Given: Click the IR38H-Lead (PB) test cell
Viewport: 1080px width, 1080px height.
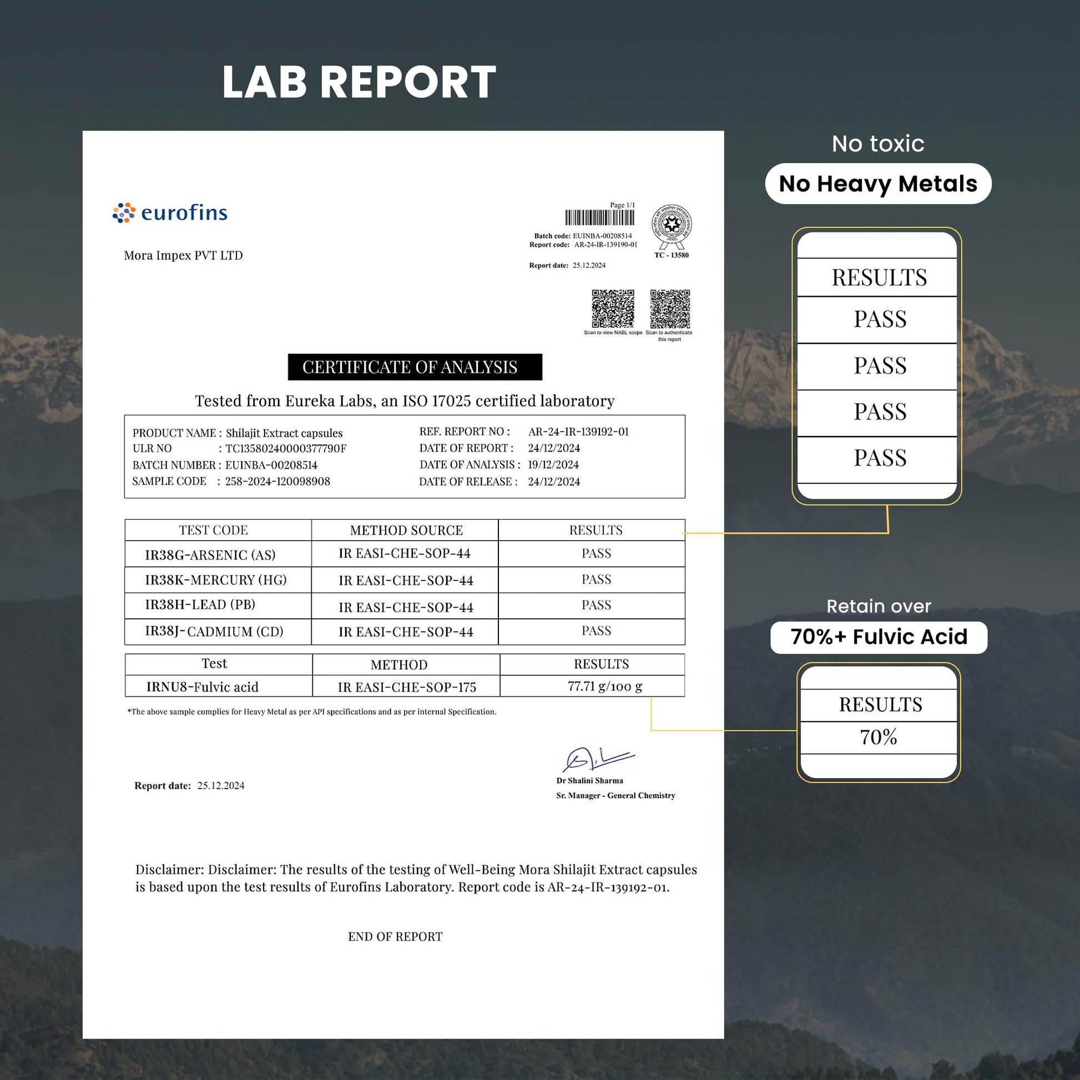Looking at the screenshot, I should pyautogui.click(x=200, y=605).
